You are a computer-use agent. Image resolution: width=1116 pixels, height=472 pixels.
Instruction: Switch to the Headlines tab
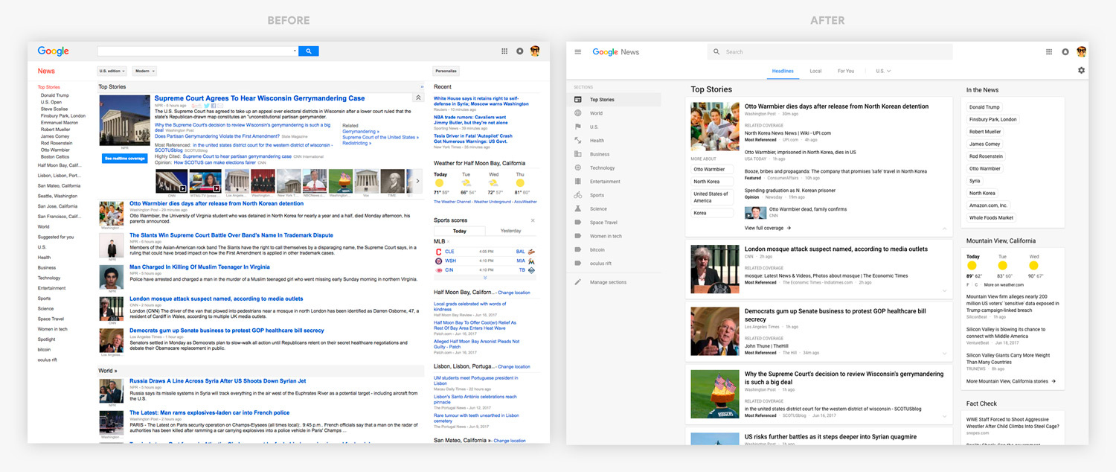pyautogui.click(x=783, y=71)
